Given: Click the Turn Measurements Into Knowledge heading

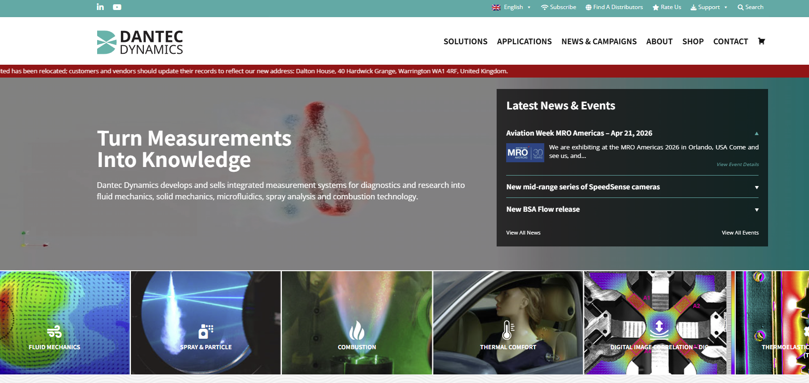Looking at the screenshot, I should [194, 149].
